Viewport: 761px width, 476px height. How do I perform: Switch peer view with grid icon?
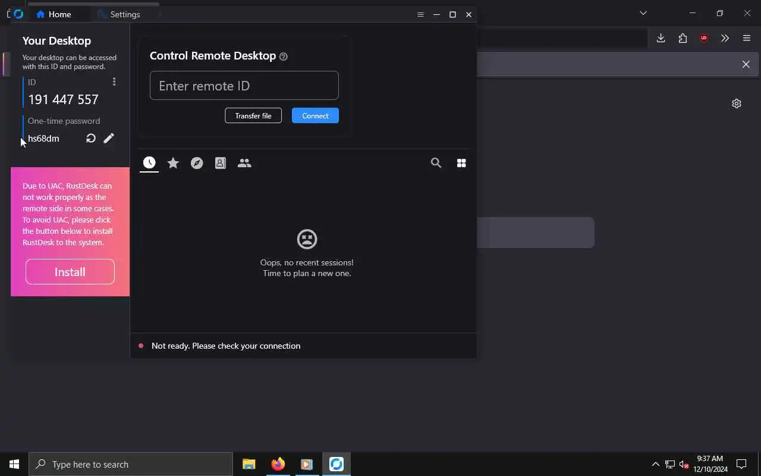(461, 162)
